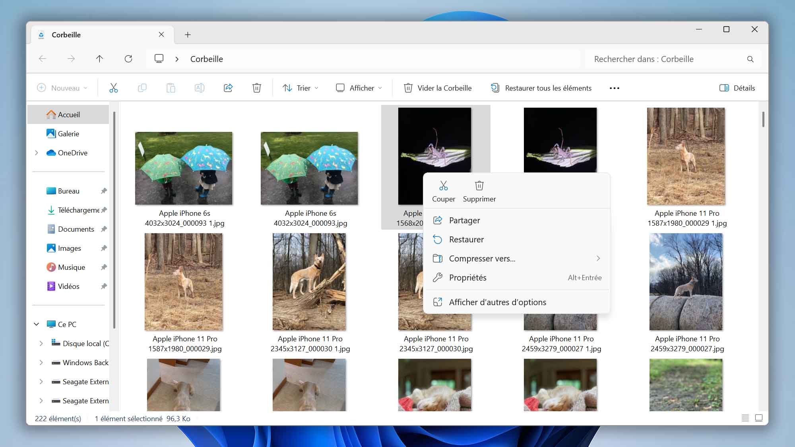Select Couper in the context menu
Image resolution: width=795 pixels, height=447 pixels.
pos(444,192)
